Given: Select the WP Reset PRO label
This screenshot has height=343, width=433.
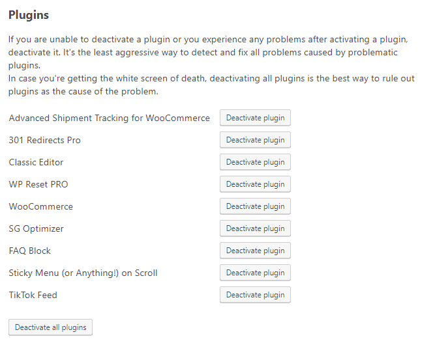Looking at the screenshot, I should click(38, 184).
